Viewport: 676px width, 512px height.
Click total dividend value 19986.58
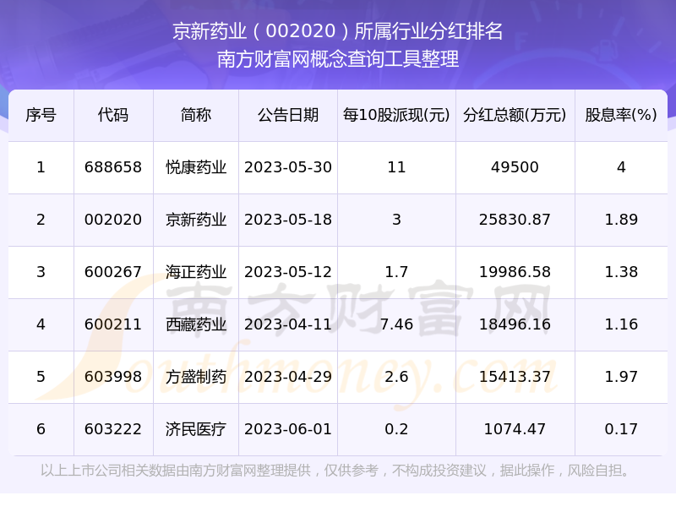pos(515,272)
